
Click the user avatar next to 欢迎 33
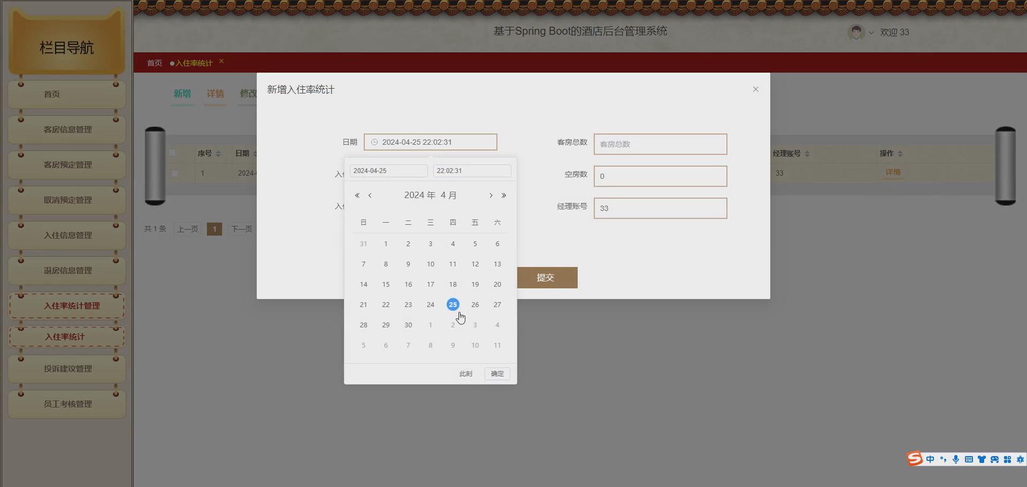856,32
